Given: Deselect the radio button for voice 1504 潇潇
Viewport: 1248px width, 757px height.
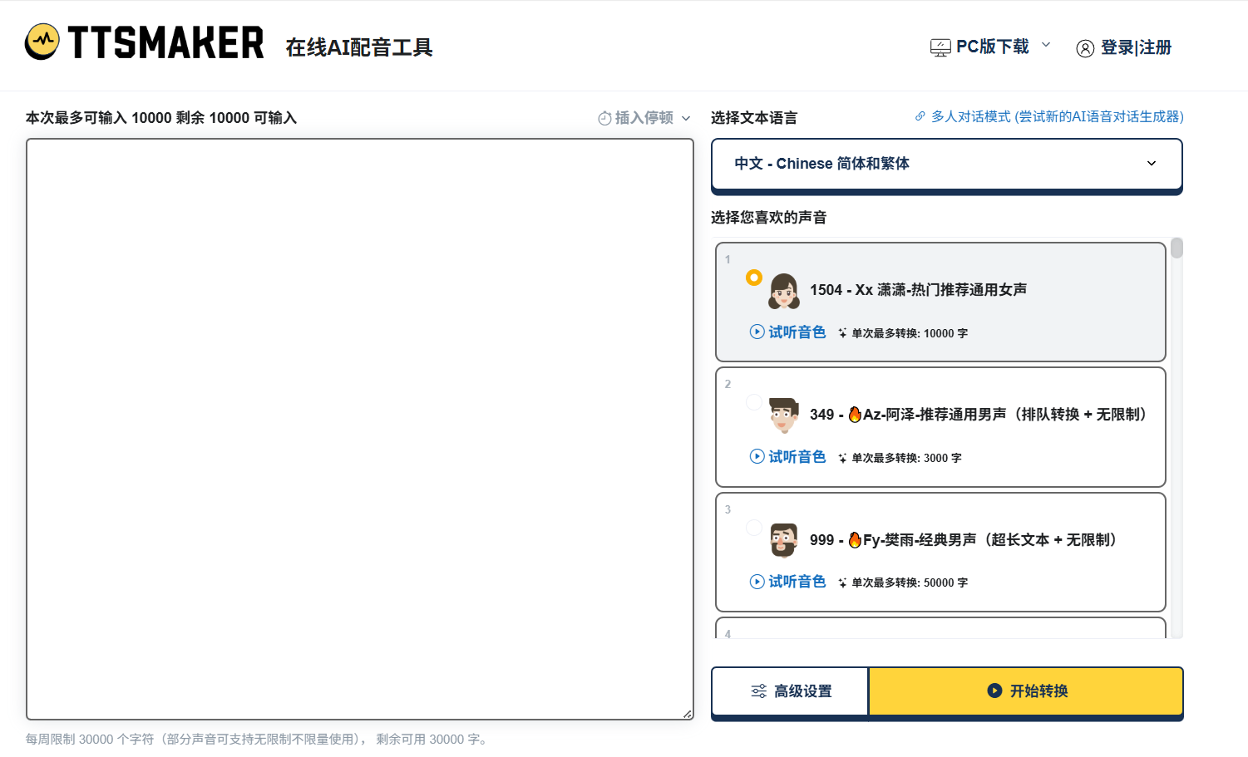Looking at the screenshot, I should tap(753, 276).
